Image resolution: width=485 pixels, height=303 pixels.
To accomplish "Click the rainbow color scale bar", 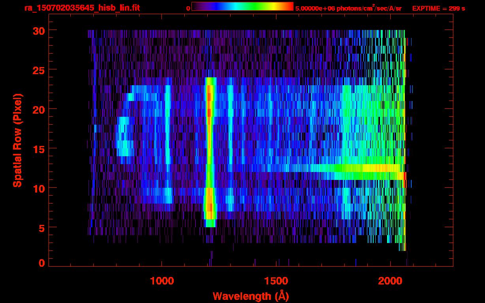I will 242,6.
